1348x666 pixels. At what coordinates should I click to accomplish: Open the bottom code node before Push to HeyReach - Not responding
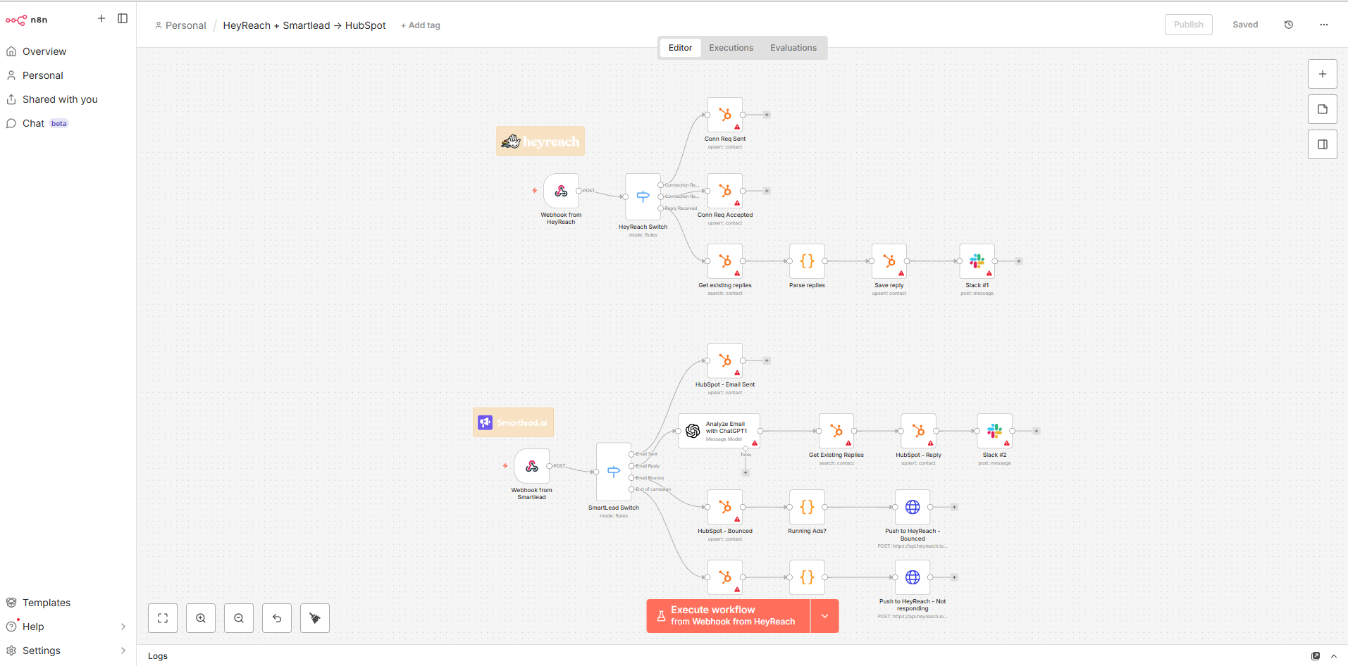tap(807, 577)
